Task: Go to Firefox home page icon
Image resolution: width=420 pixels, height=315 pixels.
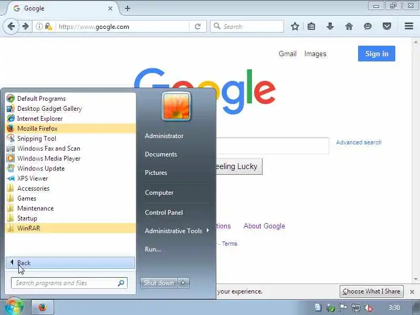Action: coord(349,26)
